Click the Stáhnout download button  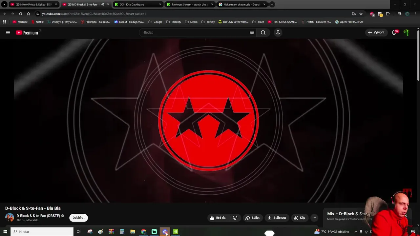(277, 218)
